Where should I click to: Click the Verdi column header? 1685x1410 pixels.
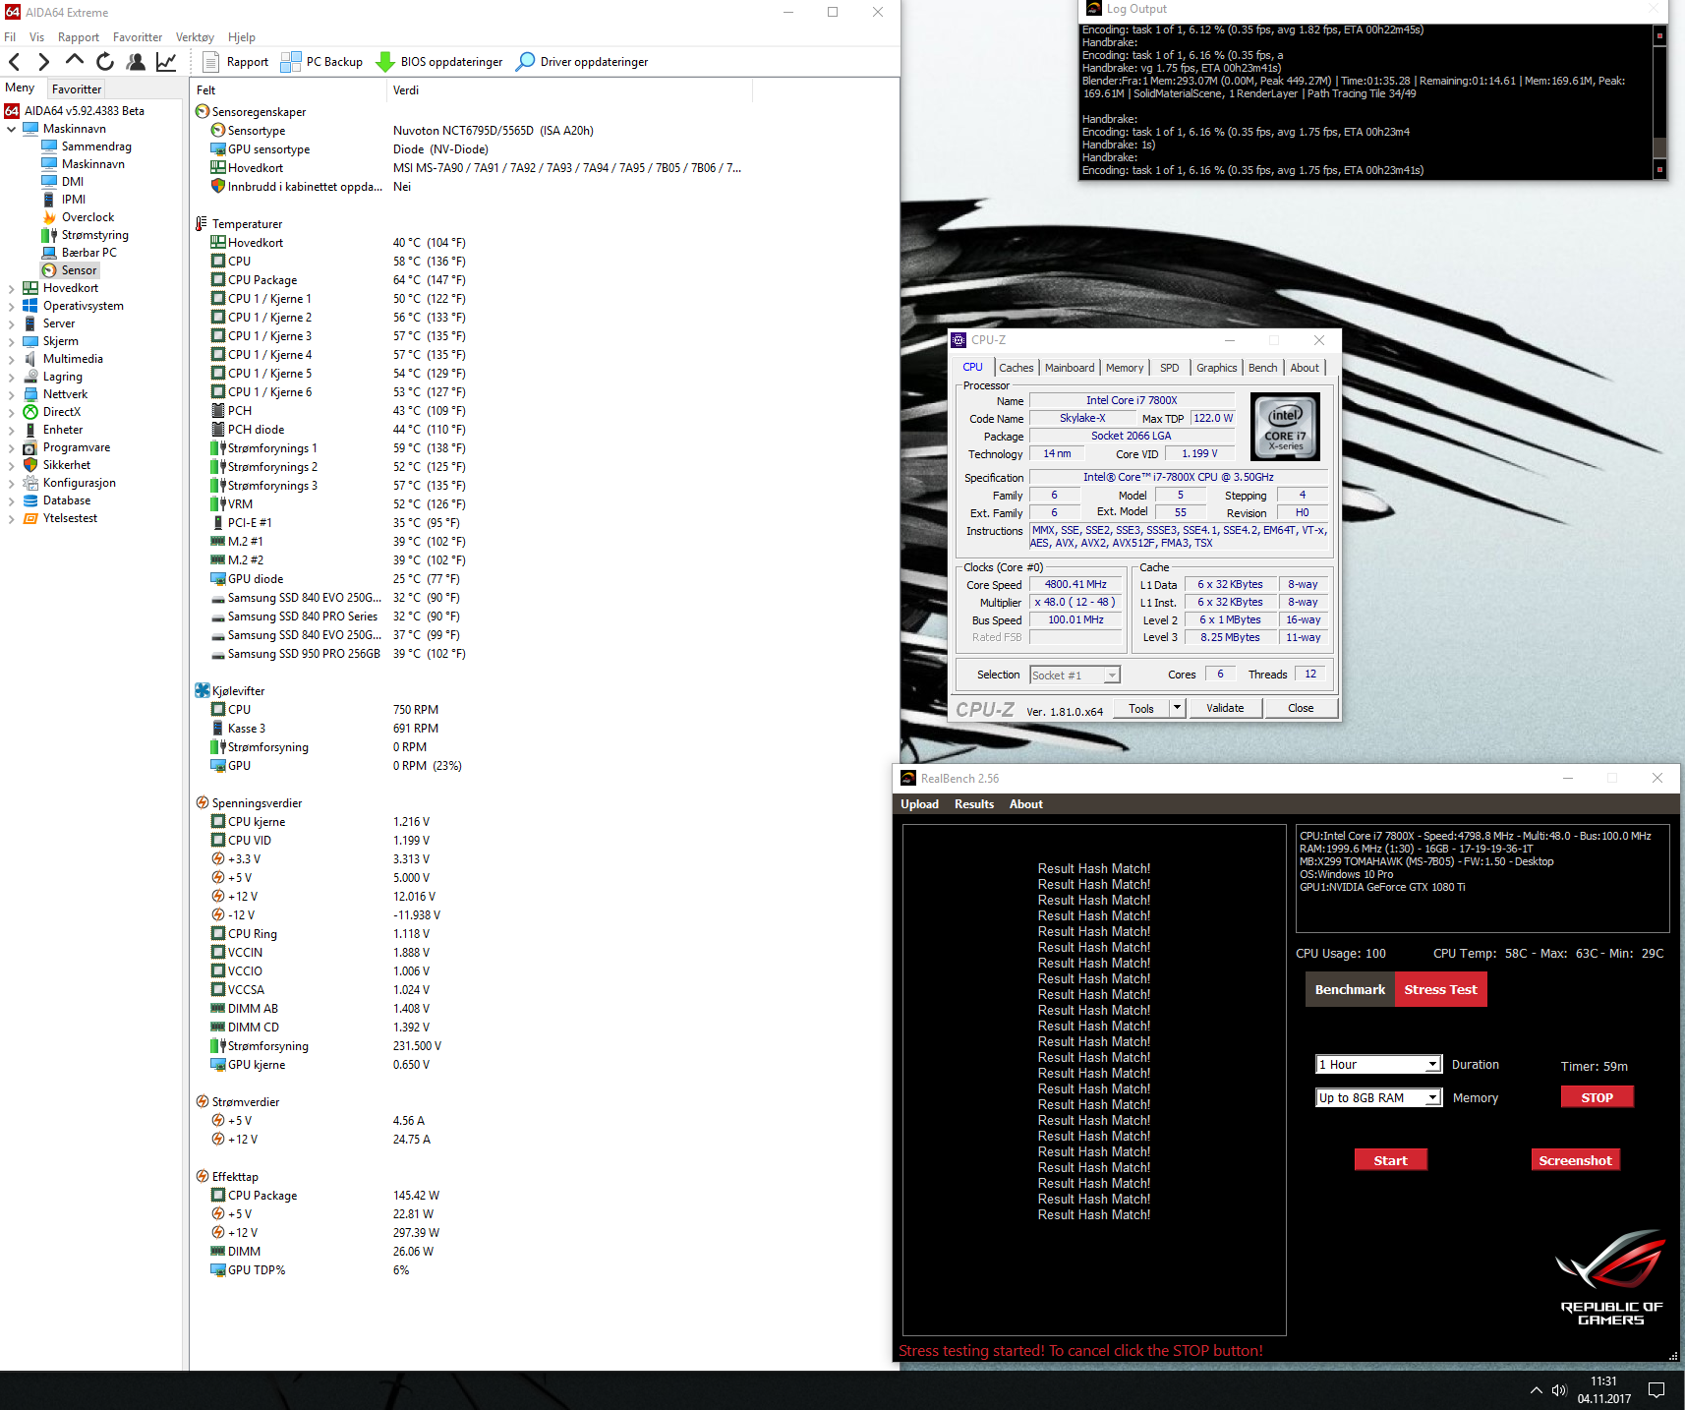point(570,90)
